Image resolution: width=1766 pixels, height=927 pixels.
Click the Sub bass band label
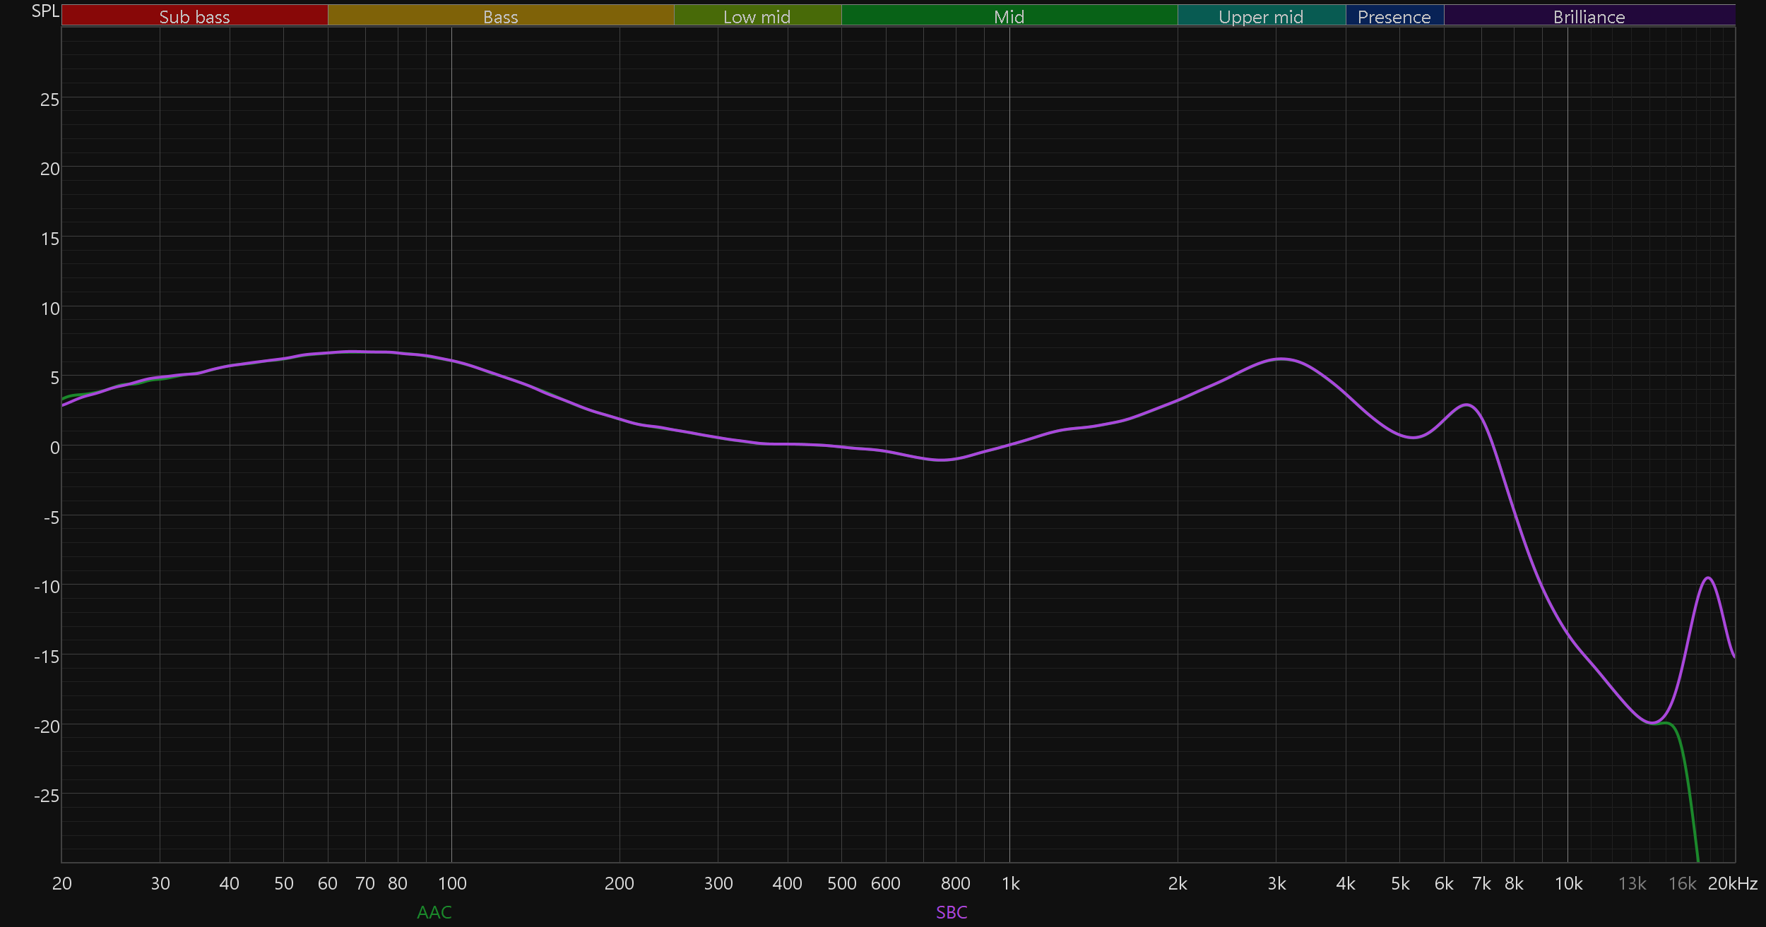(x=194, y=16)
